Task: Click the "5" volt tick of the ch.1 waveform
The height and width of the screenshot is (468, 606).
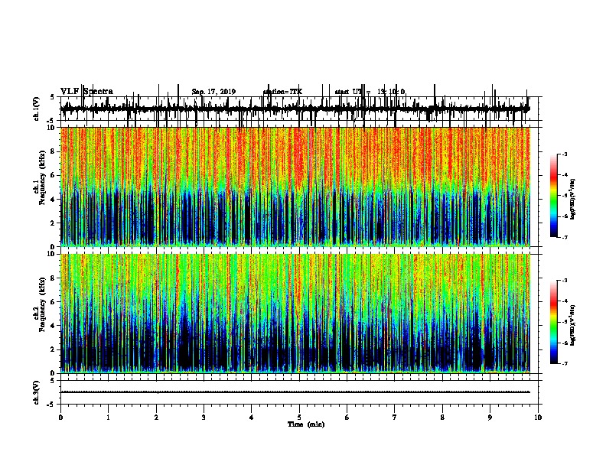Action: click(52, 97)
